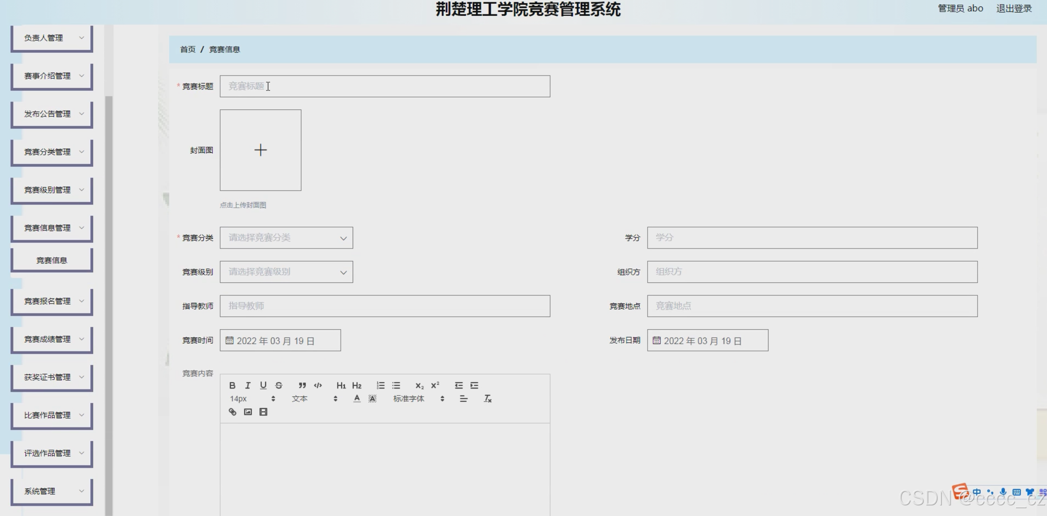Toggle italic formatting button

click(x=248, y=385)
